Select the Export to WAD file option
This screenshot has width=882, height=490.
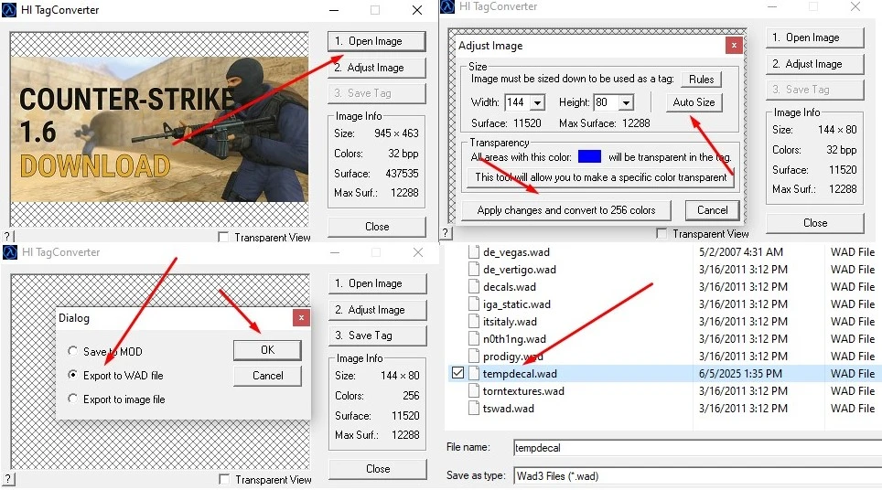point(72,375)
